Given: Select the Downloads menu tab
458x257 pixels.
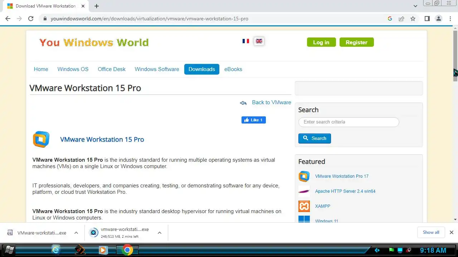Looking at the screenshot, I should (202, 69).
